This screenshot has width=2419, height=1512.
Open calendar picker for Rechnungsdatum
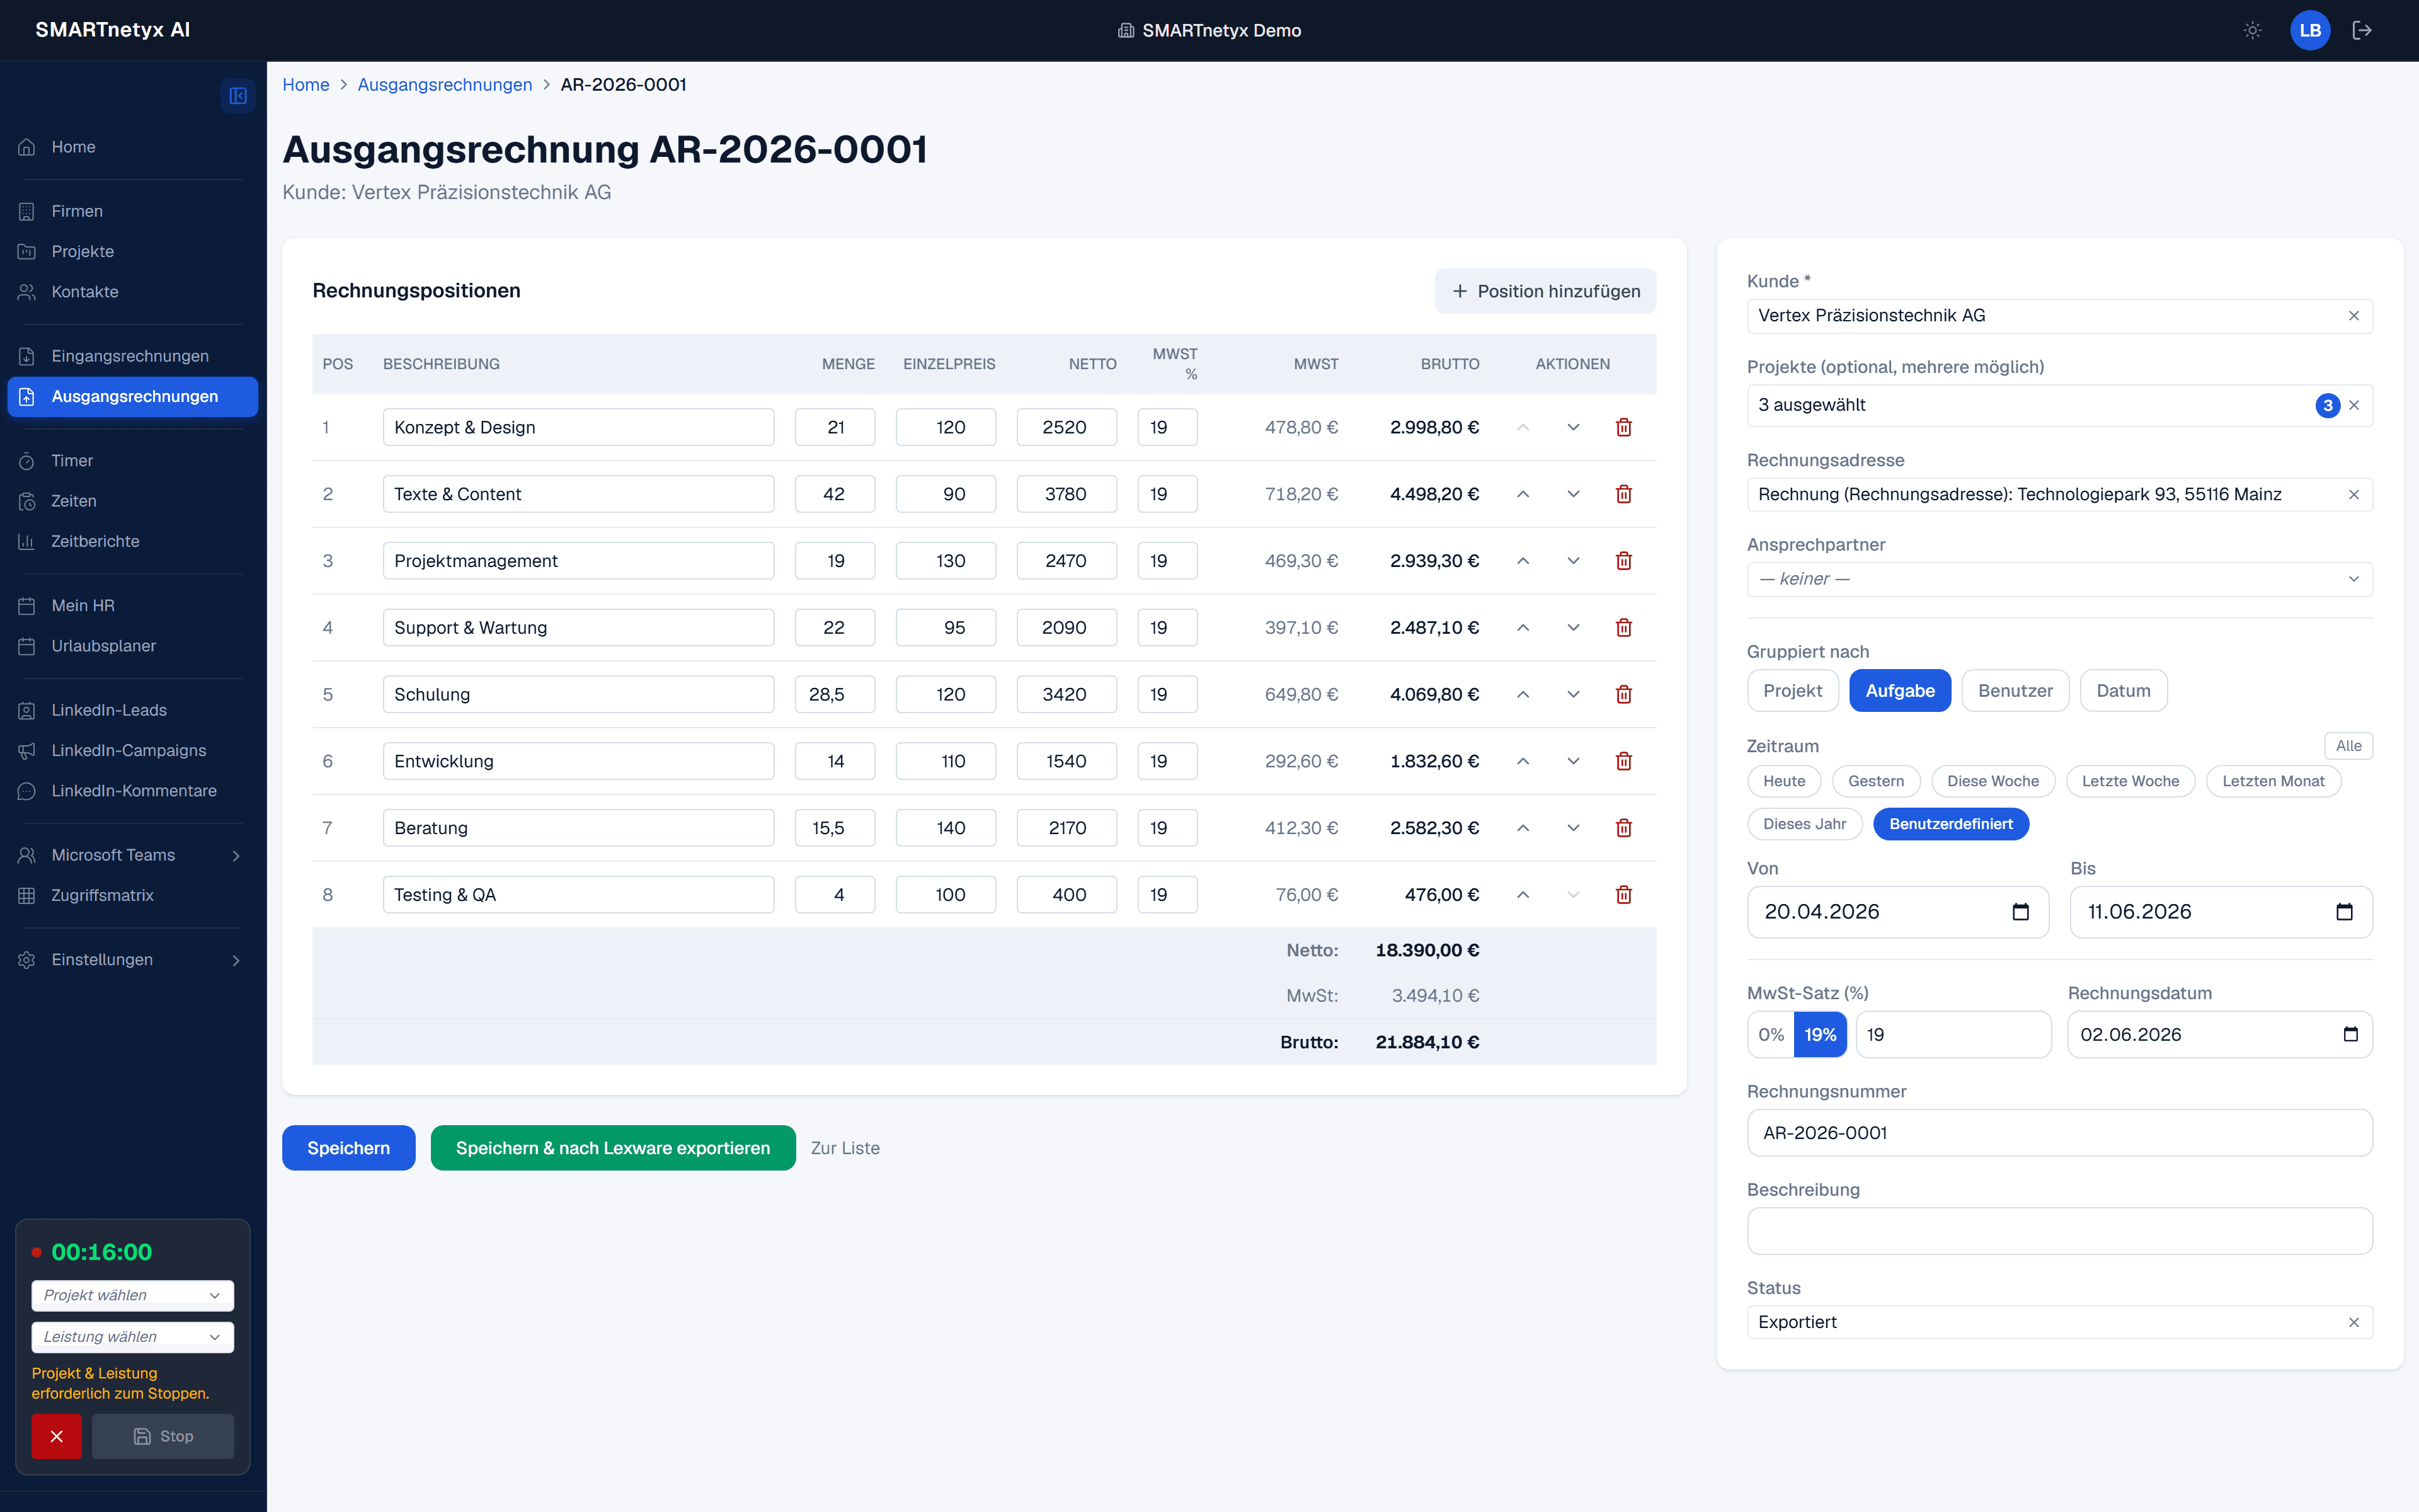2350,1034
